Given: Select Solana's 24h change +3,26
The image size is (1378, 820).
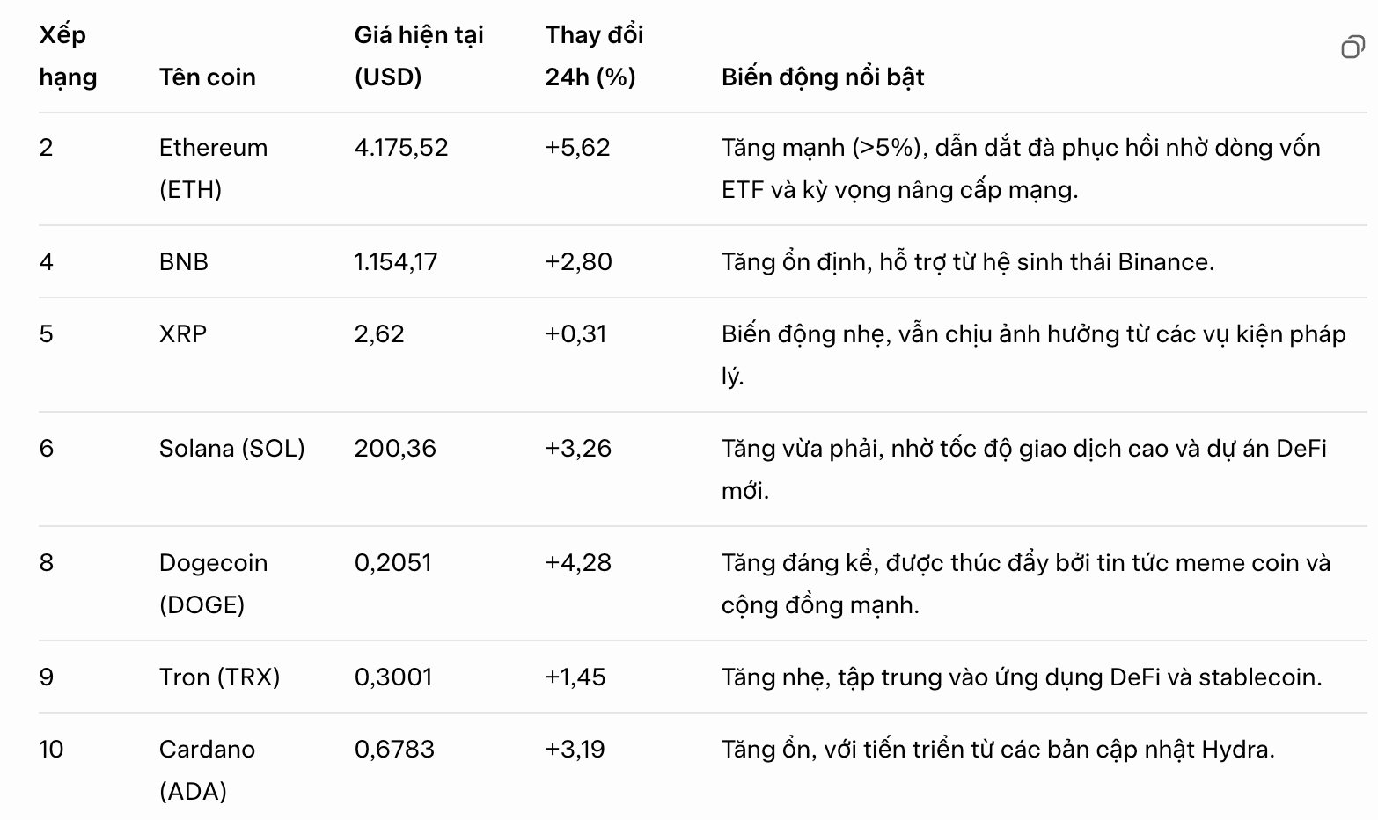Looking at the screenshot, I should (578, 449).
